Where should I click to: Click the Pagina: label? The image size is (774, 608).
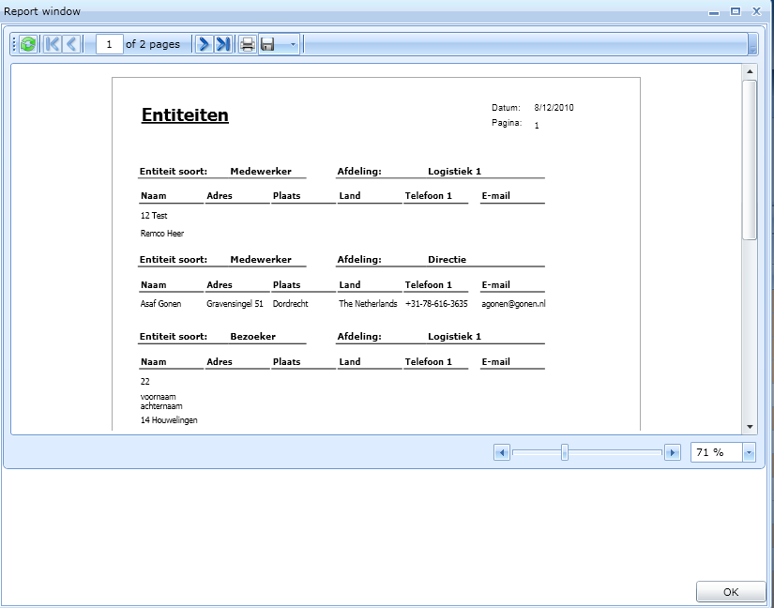[x=507, y=123]
